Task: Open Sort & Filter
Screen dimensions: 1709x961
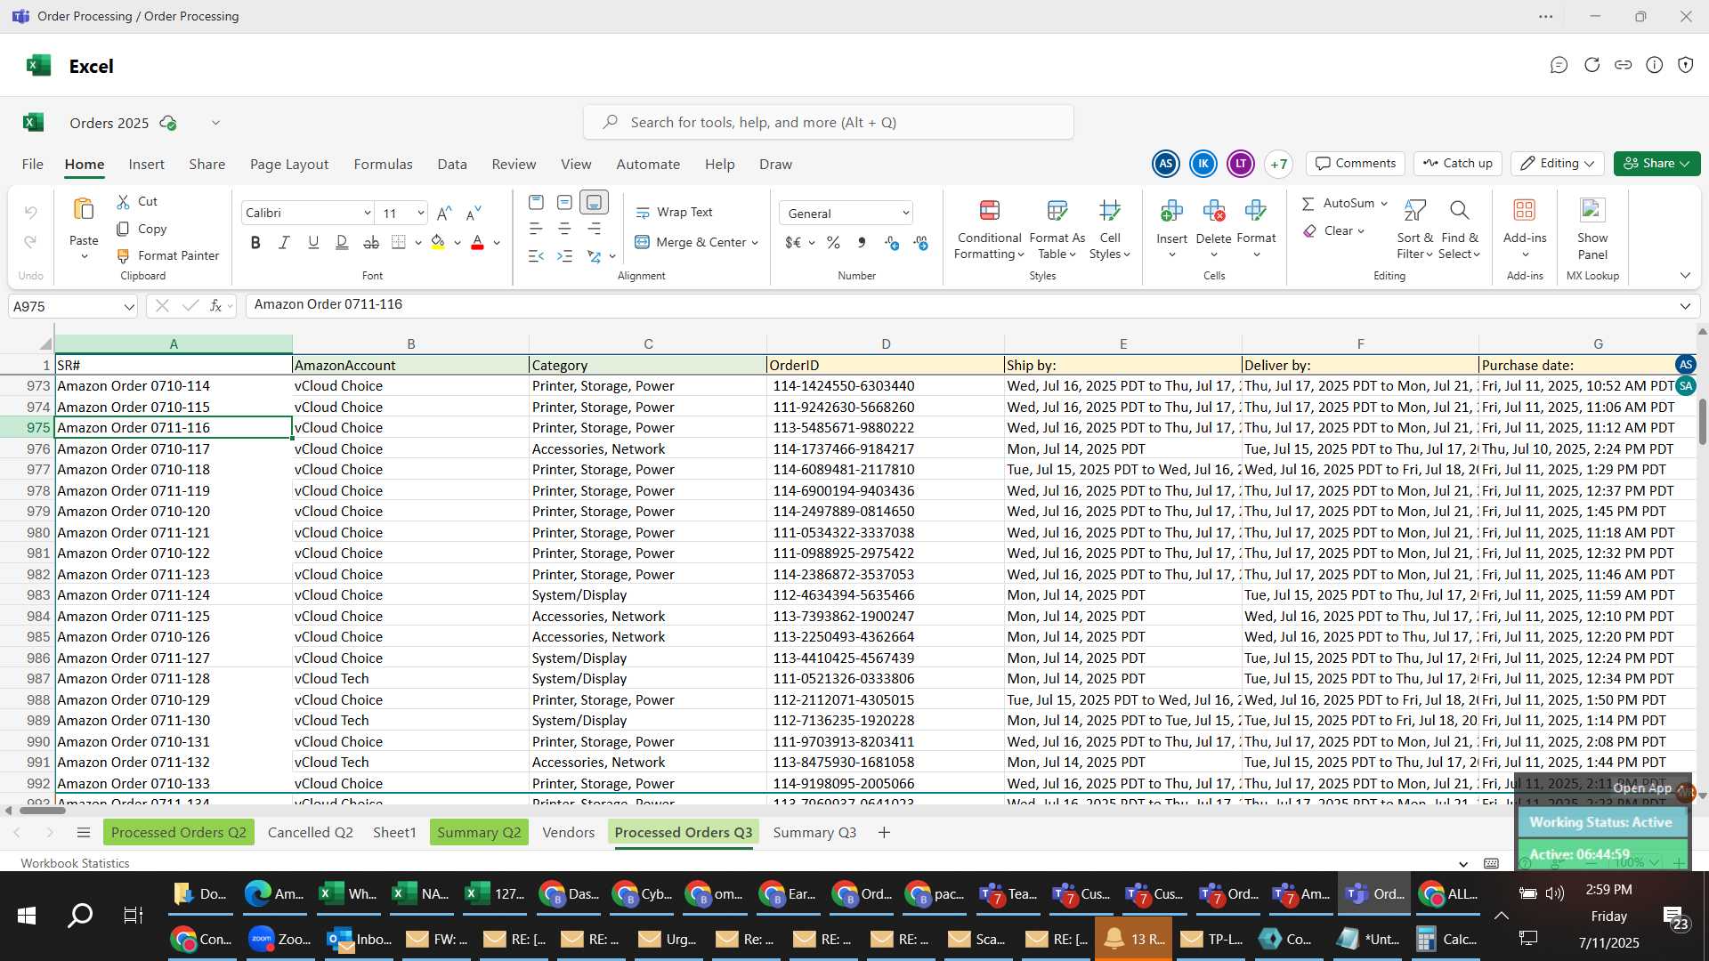Action: (x=1414, y=230)
